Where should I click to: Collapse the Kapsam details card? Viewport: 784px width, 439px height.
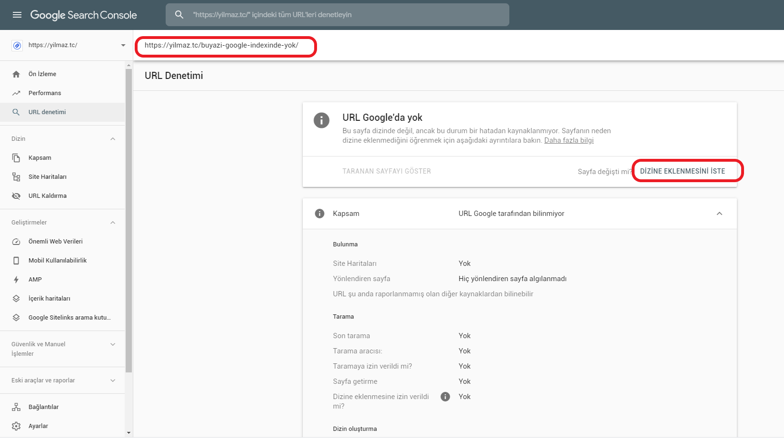[719, 214]
